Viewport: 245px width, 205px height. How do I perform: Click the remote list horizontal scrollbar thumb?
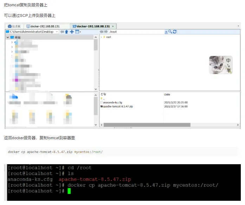click(147, 125)
